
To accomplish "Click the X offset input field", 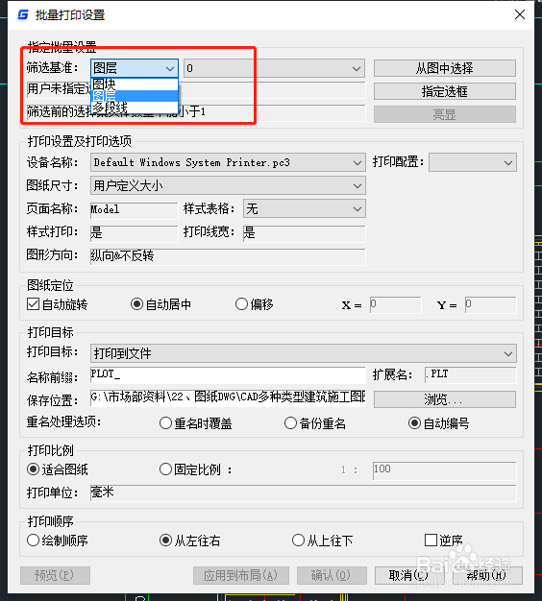I will point(396,304).
